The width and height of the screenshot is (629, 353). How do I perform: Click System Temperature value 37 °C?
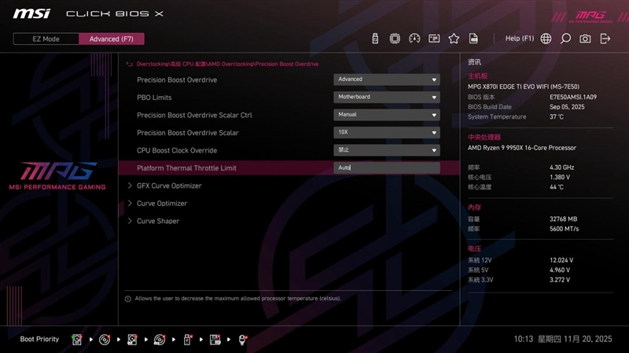coord(557,116)
